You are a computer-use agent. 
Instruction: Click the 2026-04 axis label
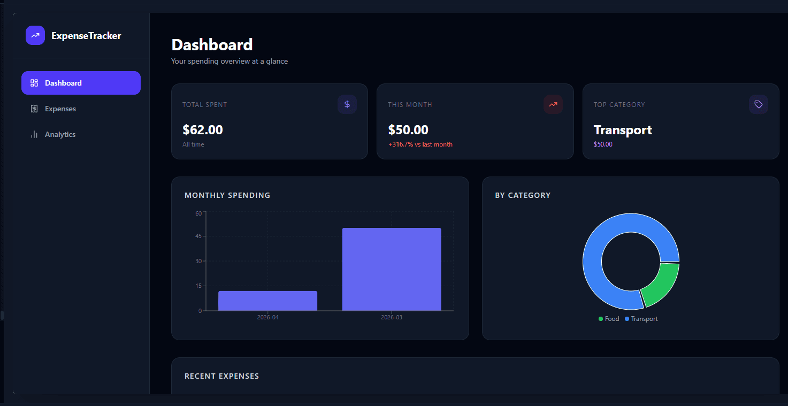[x=267, y=317]
